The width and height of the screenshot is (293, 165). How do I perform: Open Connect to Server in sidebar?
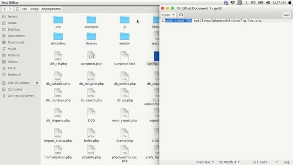[20, 96]
